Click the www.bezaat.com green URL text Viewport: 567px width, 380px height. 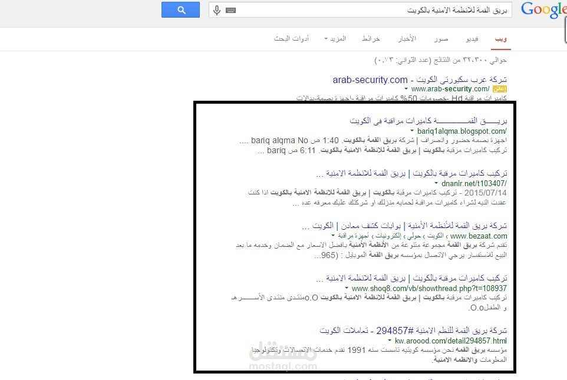(x=479, y=236)
